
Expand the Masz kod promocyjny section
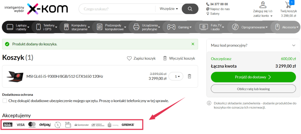pyautogui.click(x=253, y=45)
